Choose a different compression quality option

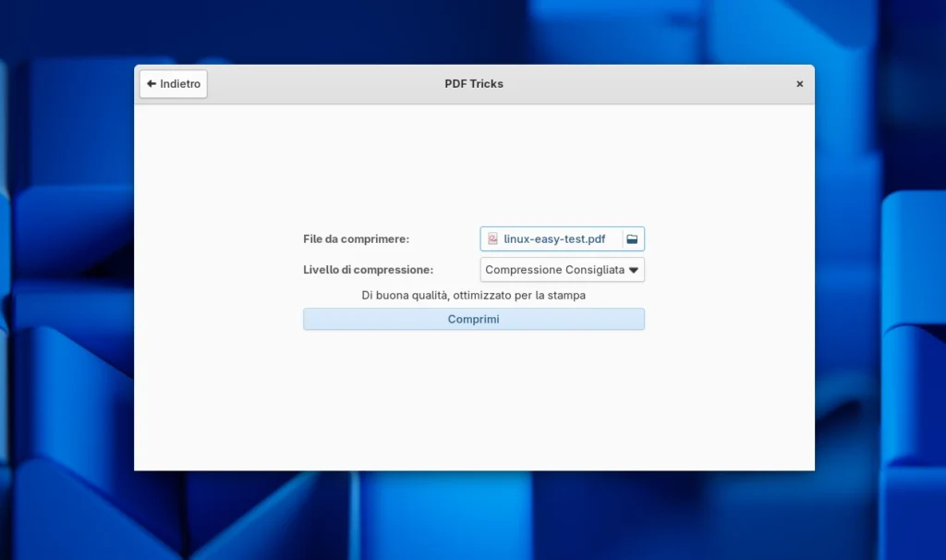click(x=561, y=270)
